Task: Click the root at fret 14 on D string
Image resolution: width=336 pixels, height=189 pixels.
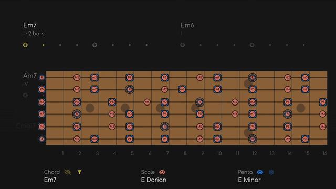Action: click(x=288, y=114)
